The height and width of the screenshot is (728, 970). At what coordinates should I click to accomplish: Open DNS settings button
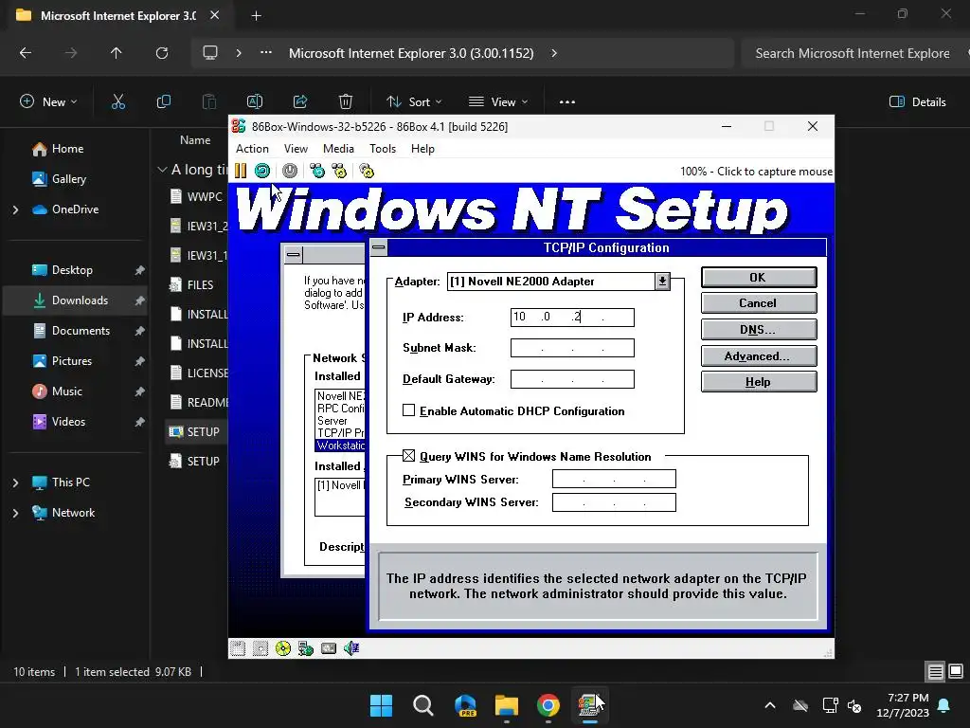[759, 330]
